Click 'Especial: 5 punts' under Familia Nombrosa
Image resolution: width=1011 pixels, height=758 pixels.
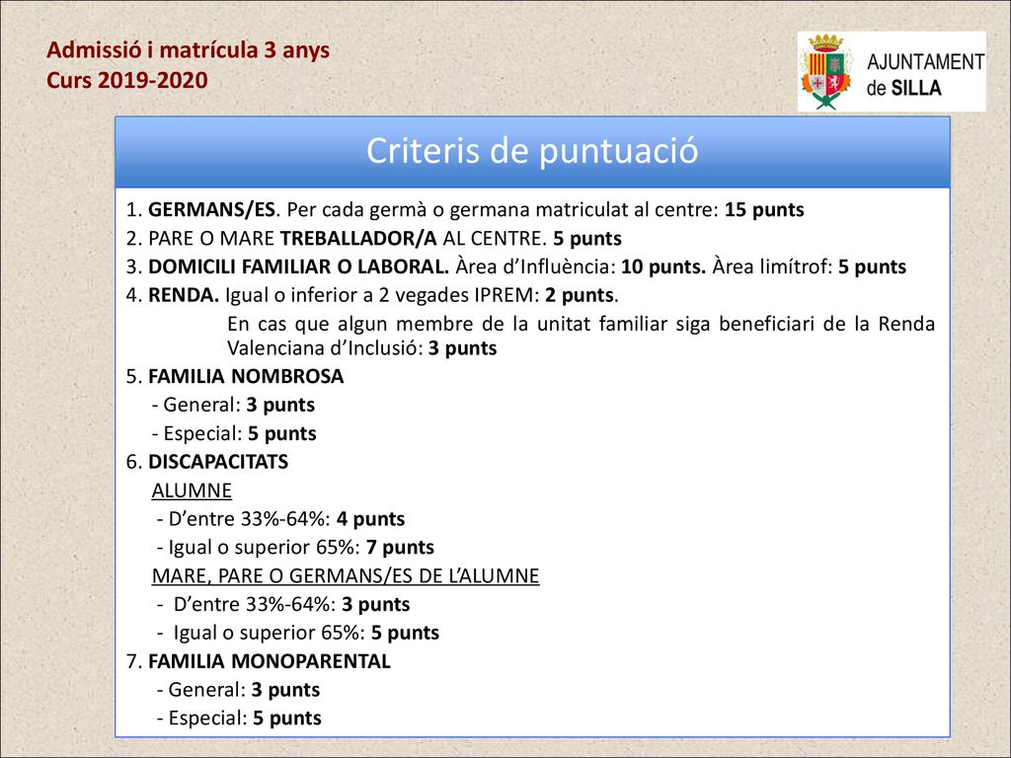(234, 433)
